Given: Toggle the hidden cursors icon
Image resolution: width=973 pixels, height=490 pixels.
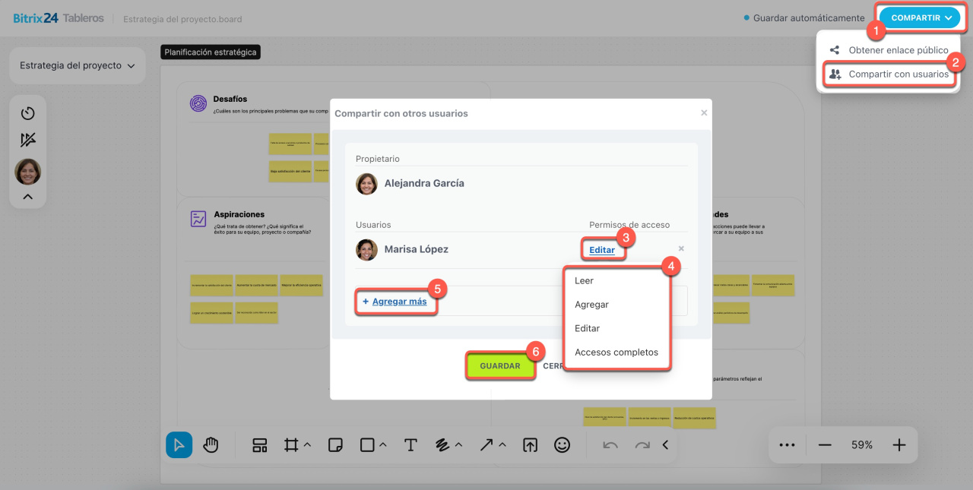Looking at the screenshot, I should 28,140.
